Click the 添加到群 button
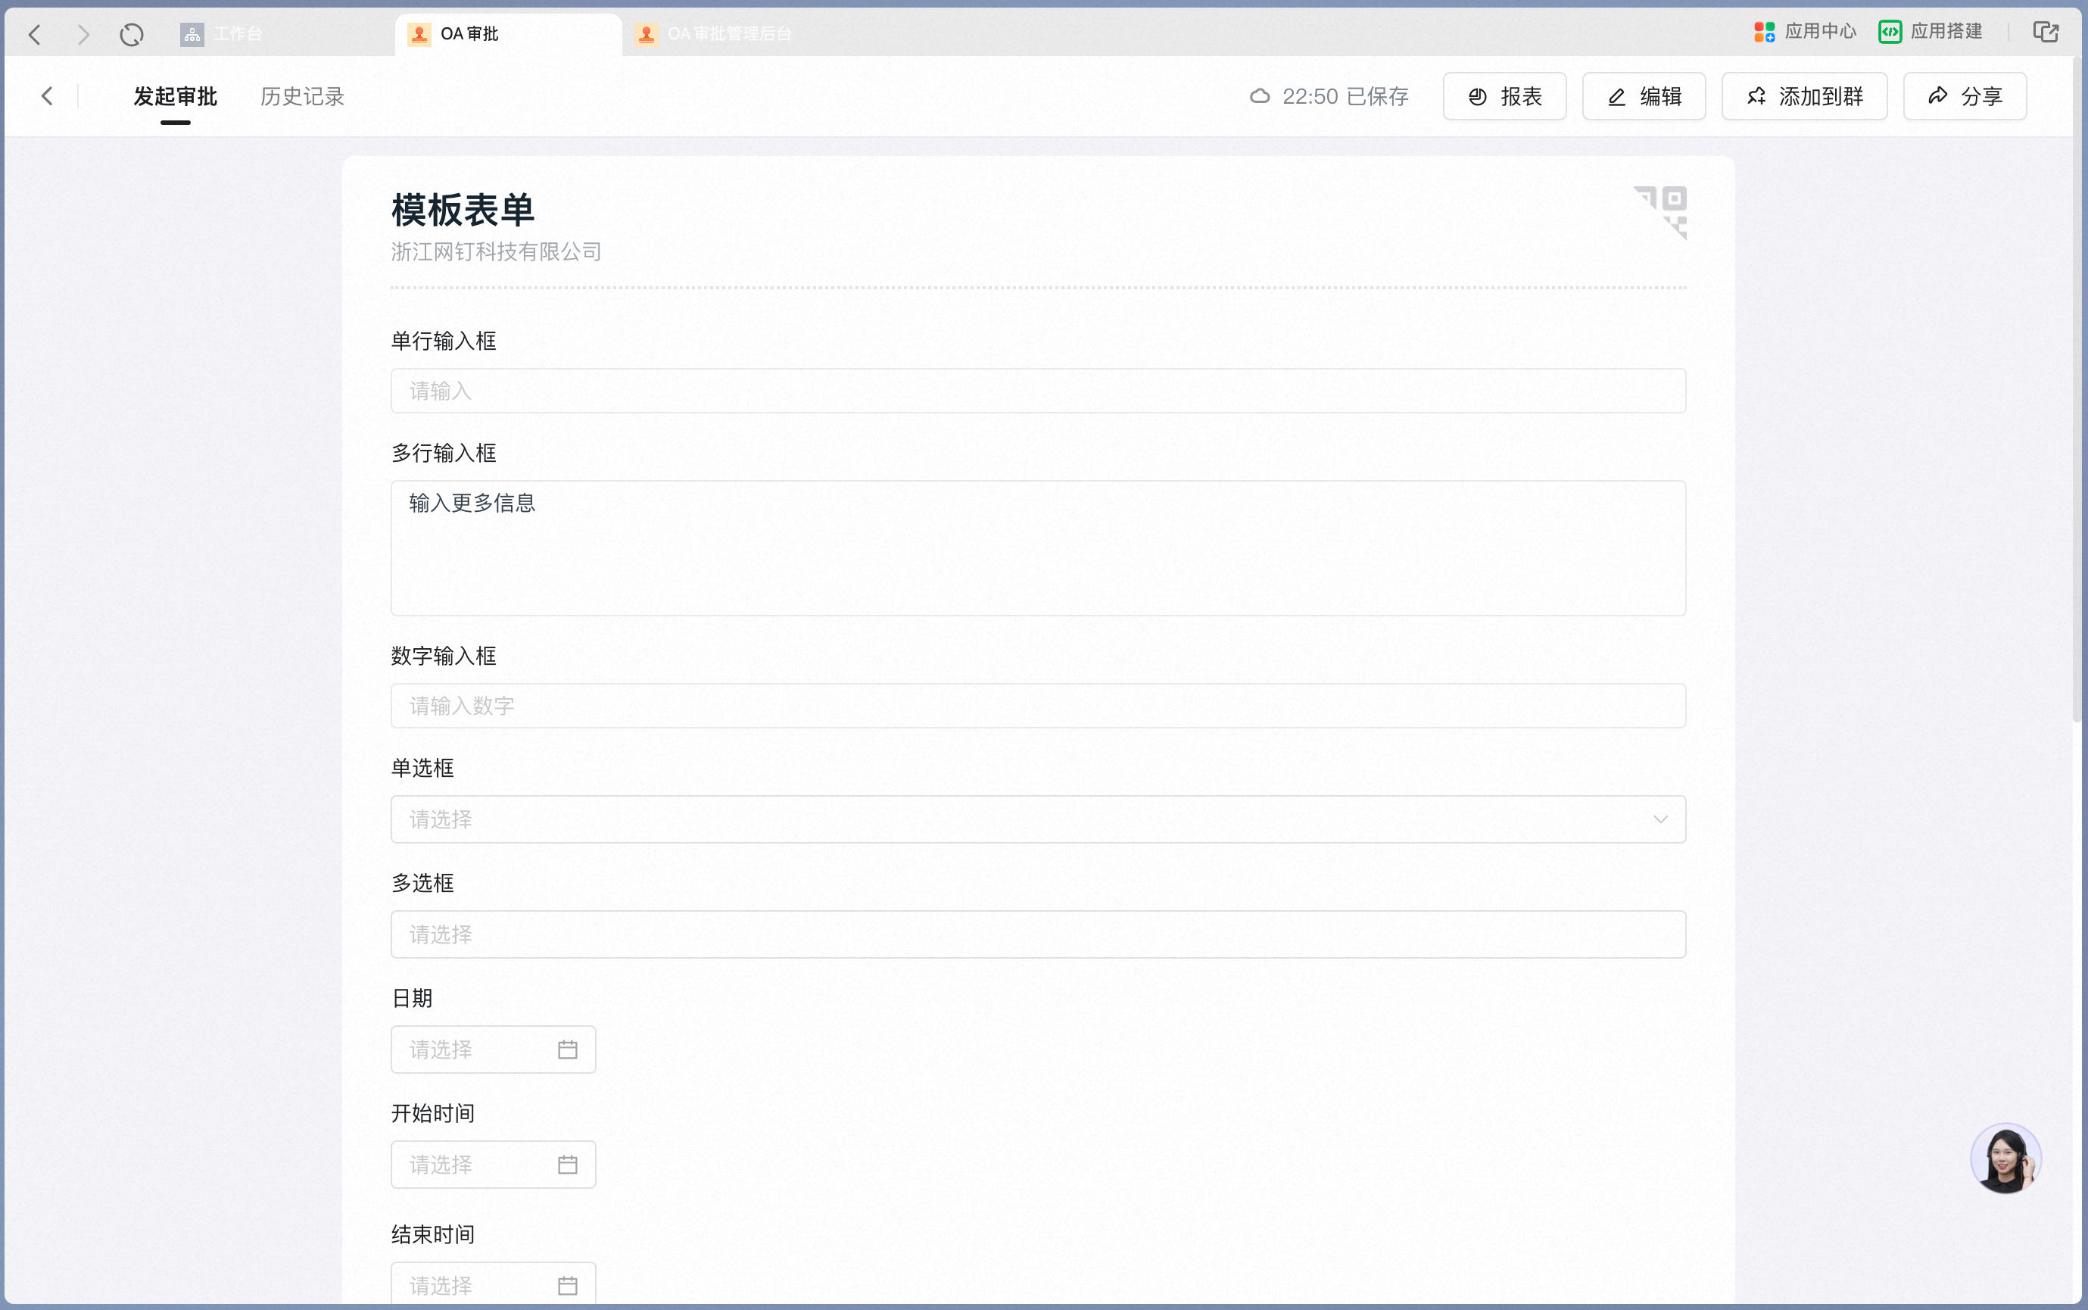This screenshot has width=2088, height=1310. 1804,96
